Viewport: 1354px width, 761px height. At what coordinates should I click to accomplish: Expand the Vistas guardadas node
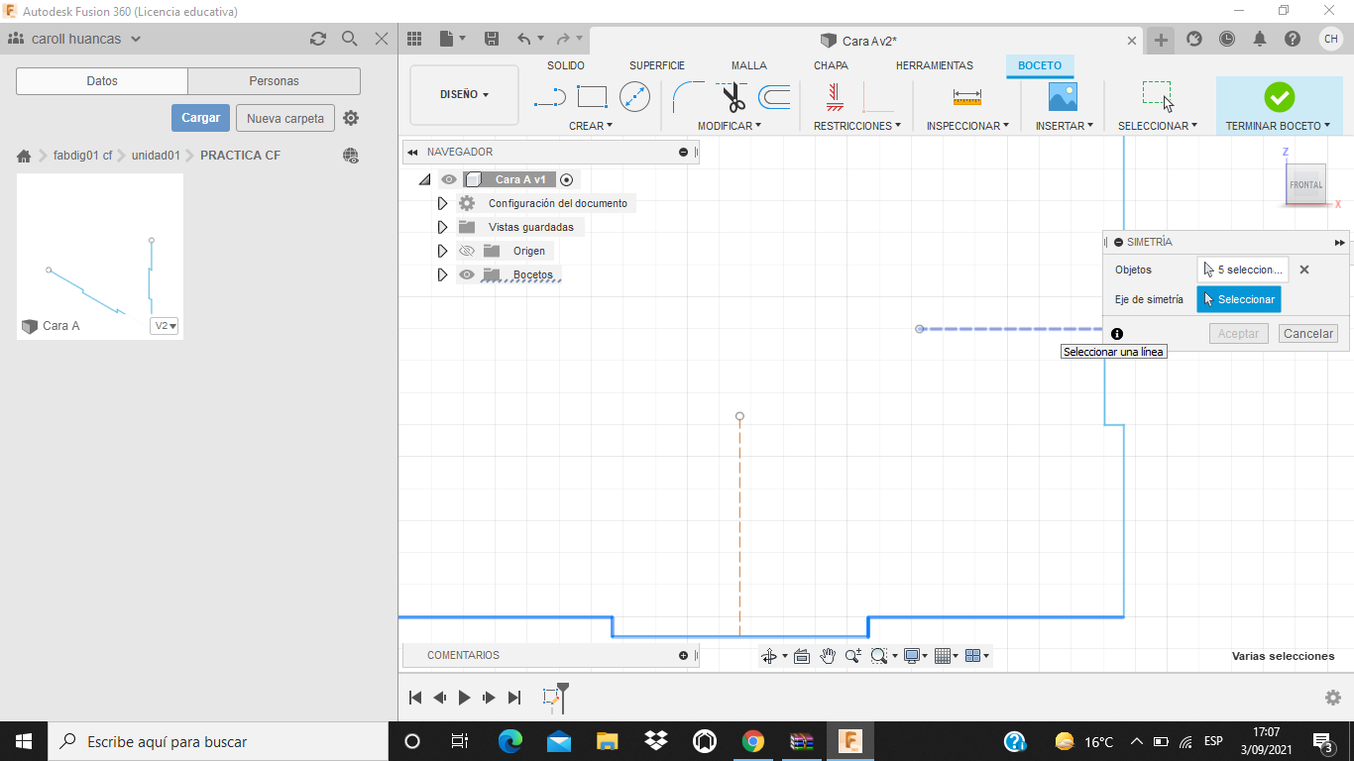(x=443, y=227)
